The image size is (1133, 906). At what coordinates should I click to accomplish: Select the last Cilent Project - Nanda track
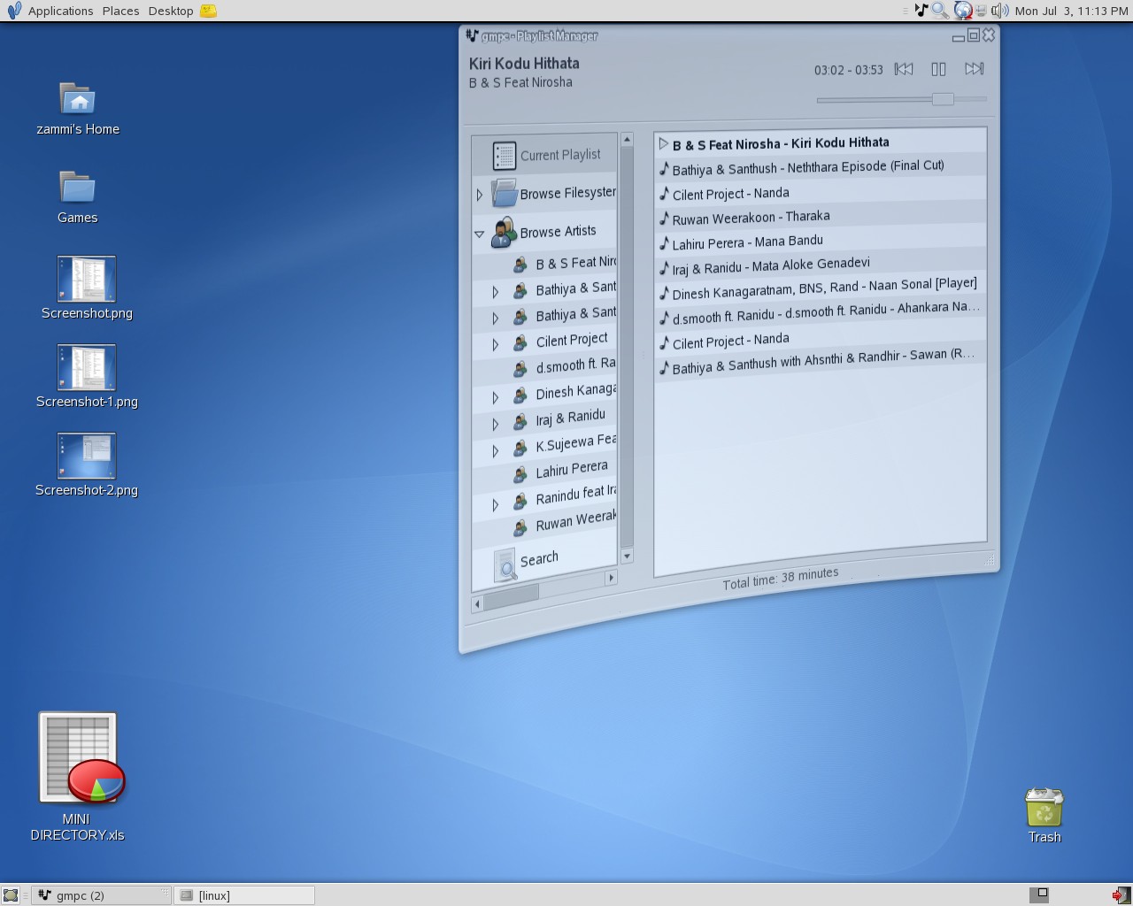[821, 339]
